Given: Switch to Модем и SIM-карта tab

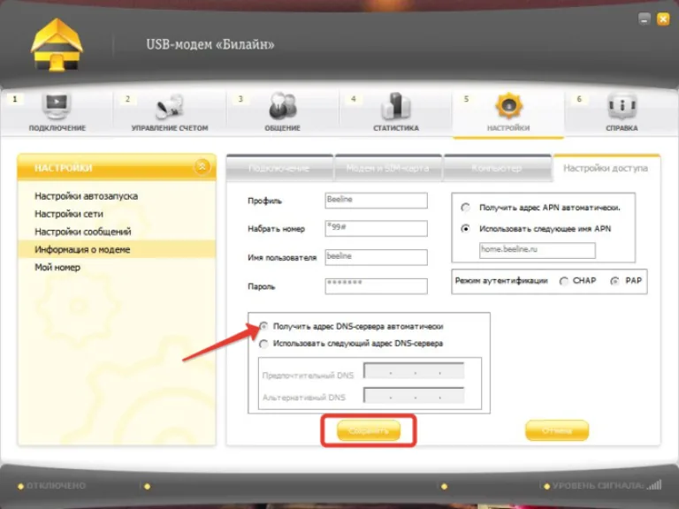Looking at the screenshot, I should click(388, 168).
